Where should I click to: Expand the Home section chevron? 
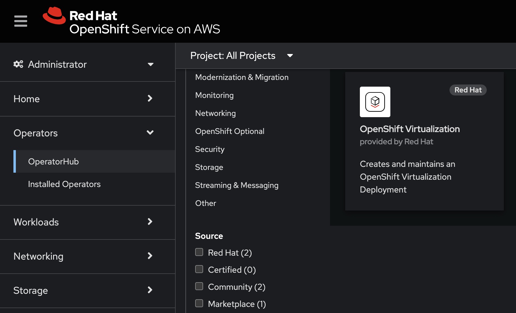[150, 99]
